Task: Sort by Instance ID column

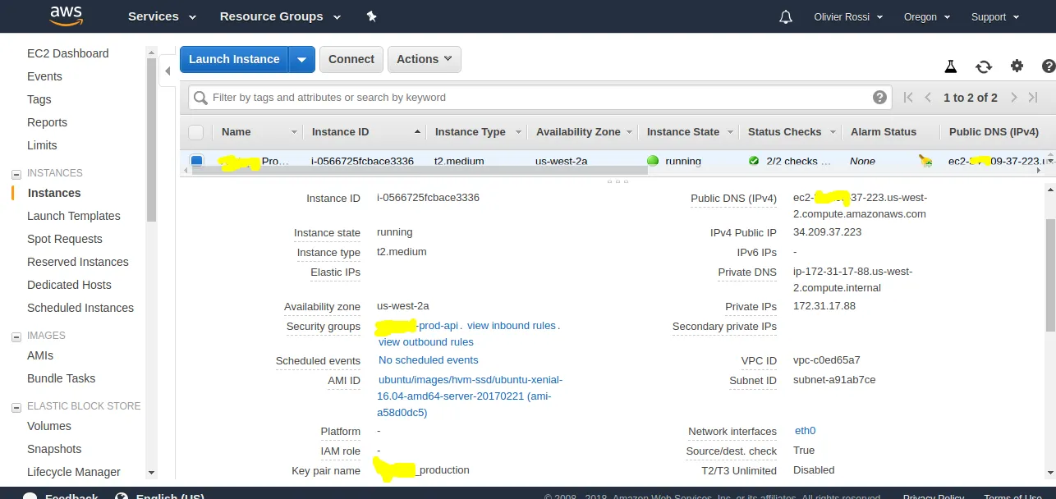Action: (x=365, y=131)
